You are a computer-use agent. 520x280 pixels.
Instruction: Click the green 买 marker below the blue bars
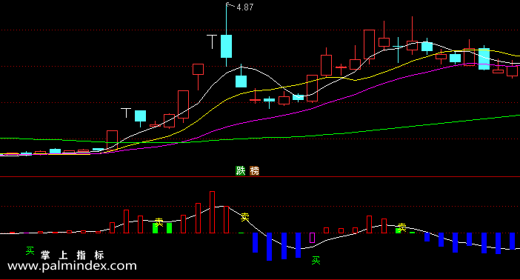(x=316, y=261)
